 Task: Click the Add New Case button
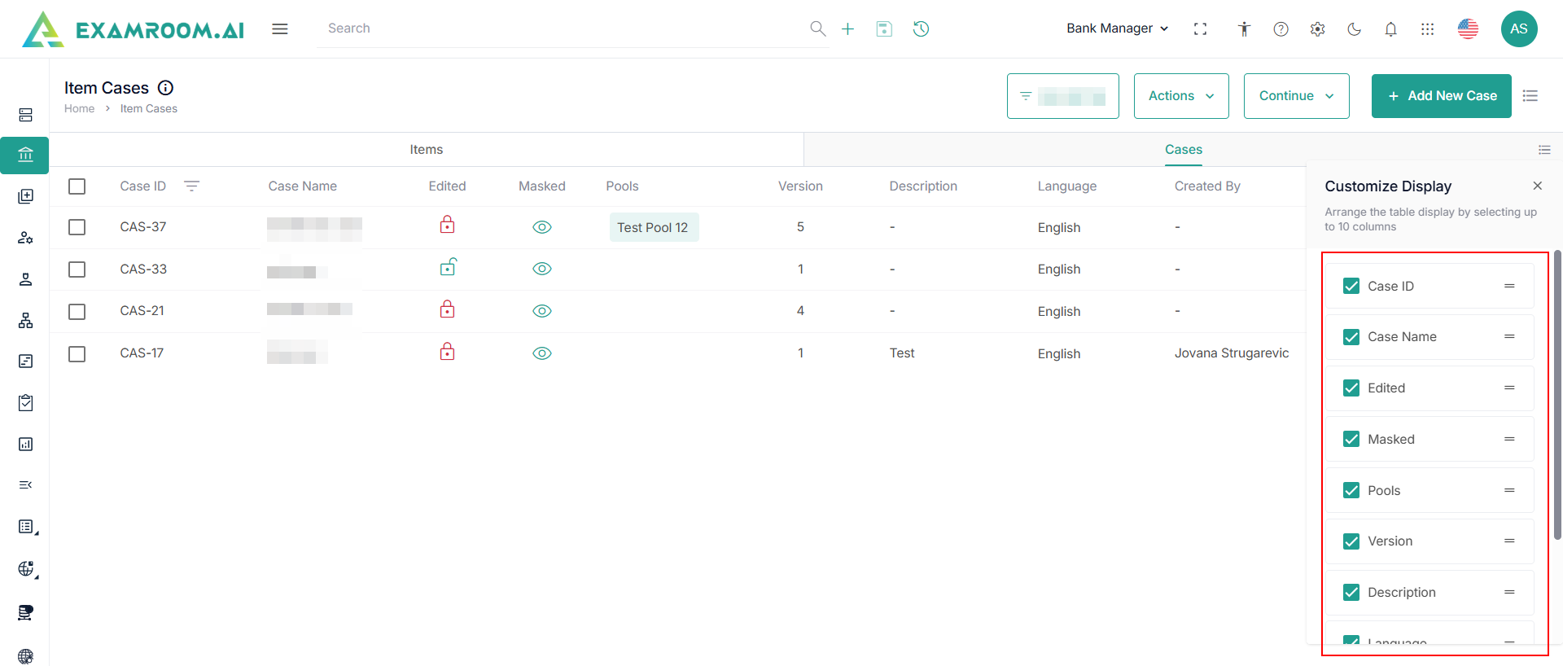(1441, 96)
